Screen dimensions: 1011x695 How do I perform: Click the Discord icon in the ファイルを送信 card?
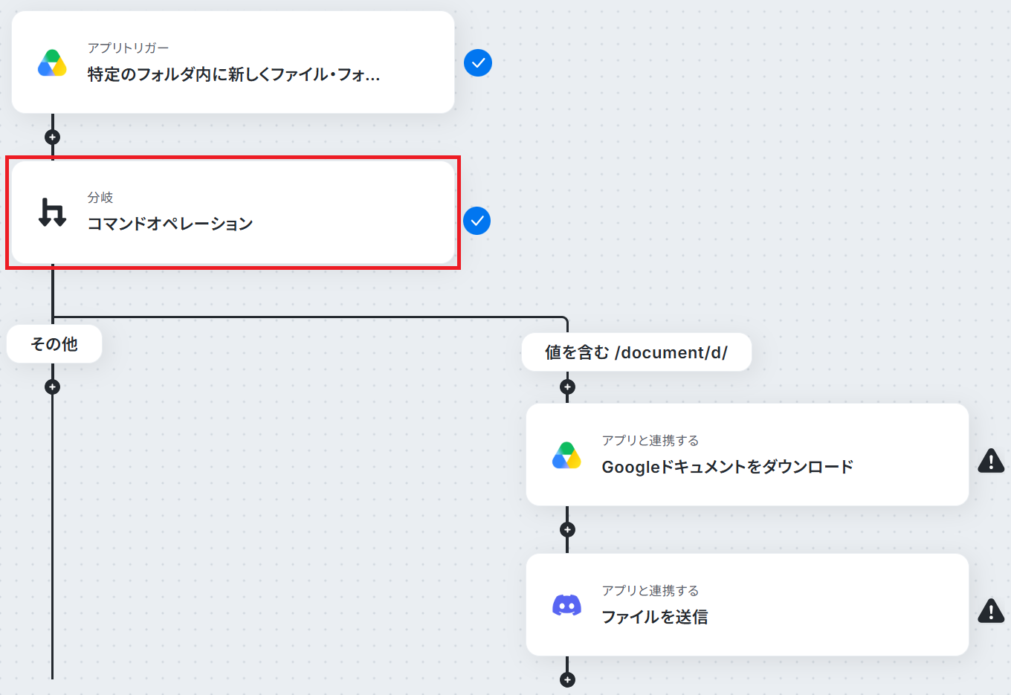[x=566, y=605]
